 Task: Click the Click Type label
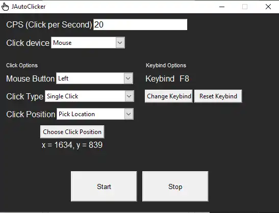[24, 96]
